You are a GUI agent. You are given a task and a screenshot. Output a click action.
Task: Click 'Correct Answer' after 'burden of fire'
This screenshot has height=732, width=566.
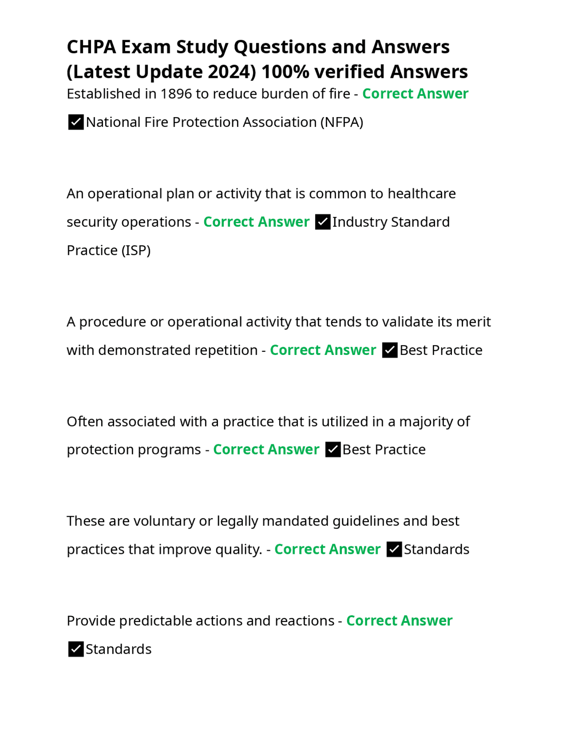click(415, 94)
